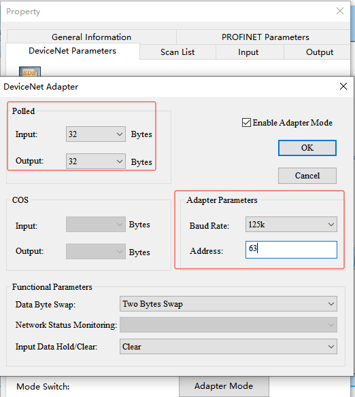Confirm settings with OK button

307,148
